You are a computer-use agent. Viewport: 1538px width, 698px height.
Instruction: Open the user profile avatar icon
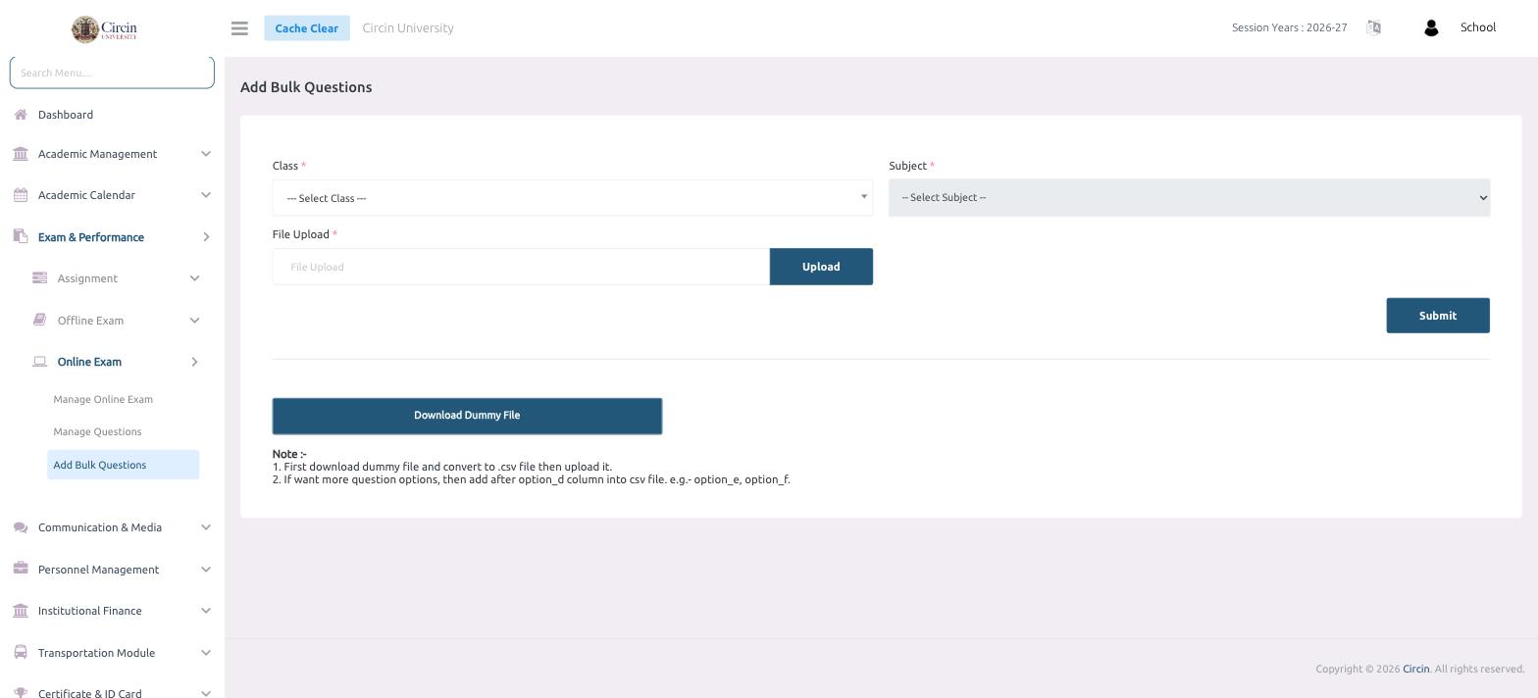[x=1431, y=28]
